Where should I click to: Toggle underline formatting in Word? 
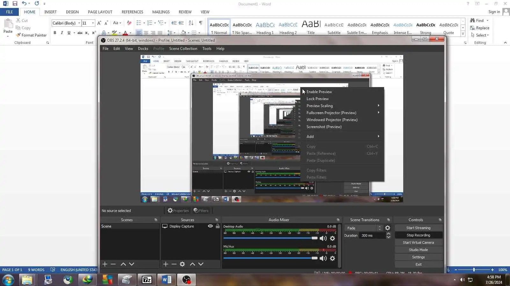coord(69,32)
